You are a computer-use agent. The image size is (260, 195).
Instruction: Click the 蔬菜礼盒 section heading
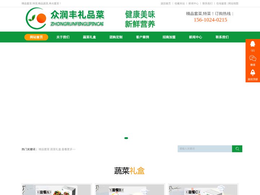point(129,171)
